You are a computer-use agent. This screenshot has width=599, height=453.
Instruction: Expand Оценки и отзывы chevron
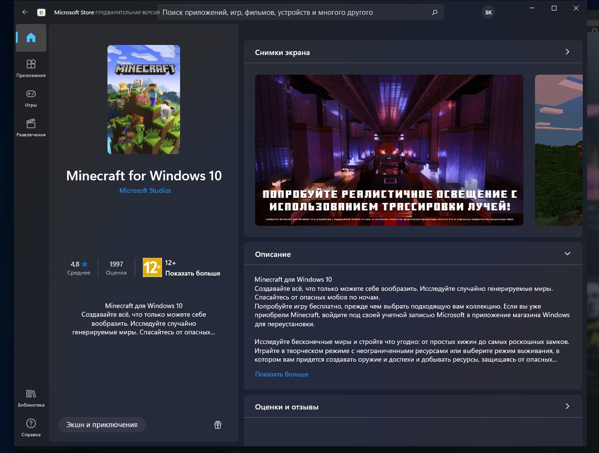567,406
